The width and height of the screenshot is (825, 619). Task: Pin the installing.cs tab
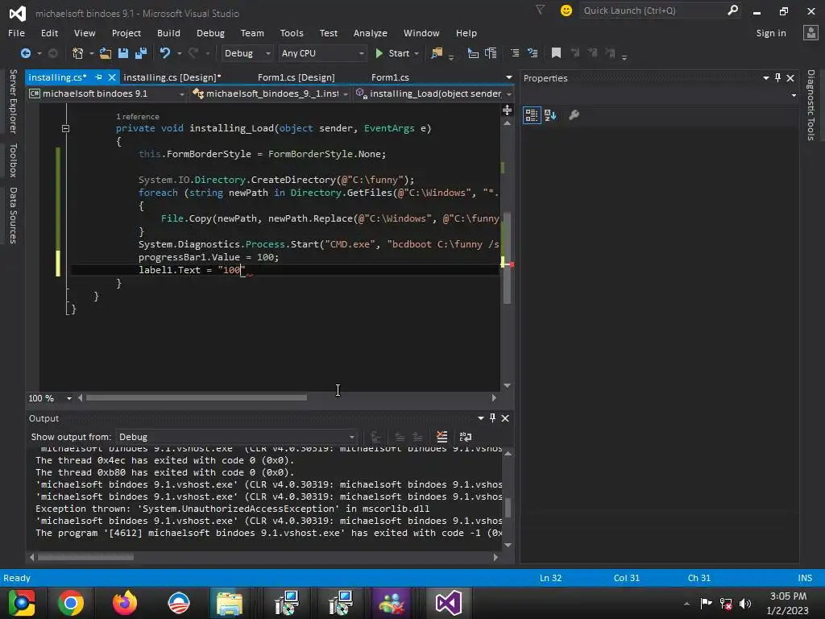[x=98, y=77]
